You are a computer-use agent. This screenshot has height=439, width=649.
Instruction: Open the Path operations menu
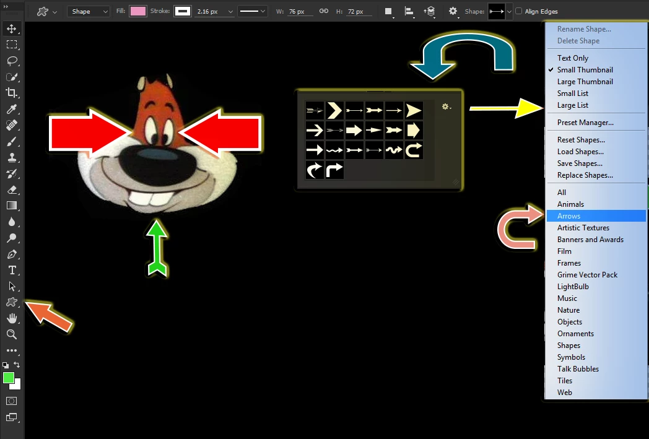[x=388, y=12]
